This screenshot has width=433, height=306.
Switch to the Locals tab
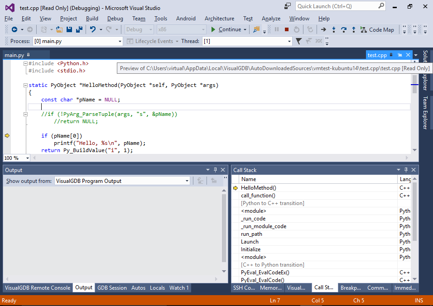click(x=157, y=287)
